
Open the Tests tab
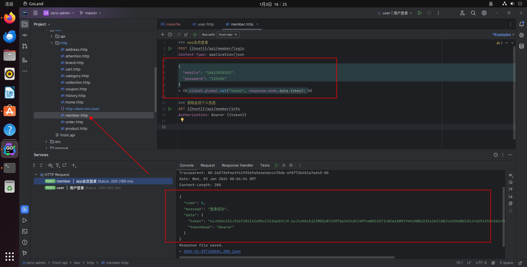point(265,165)
